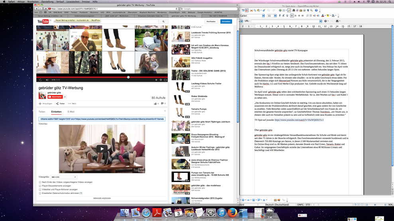Toggle numbering list in Writer

pos(307,16)
